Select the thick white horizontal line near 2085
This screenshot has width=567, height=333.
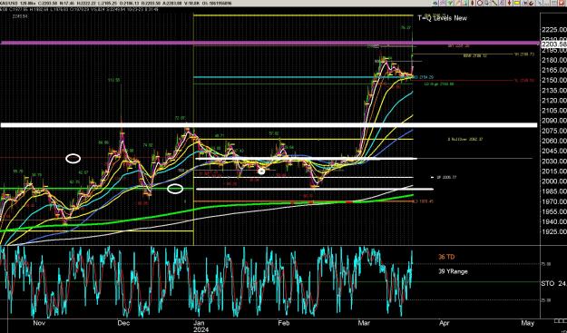point(269,125)
